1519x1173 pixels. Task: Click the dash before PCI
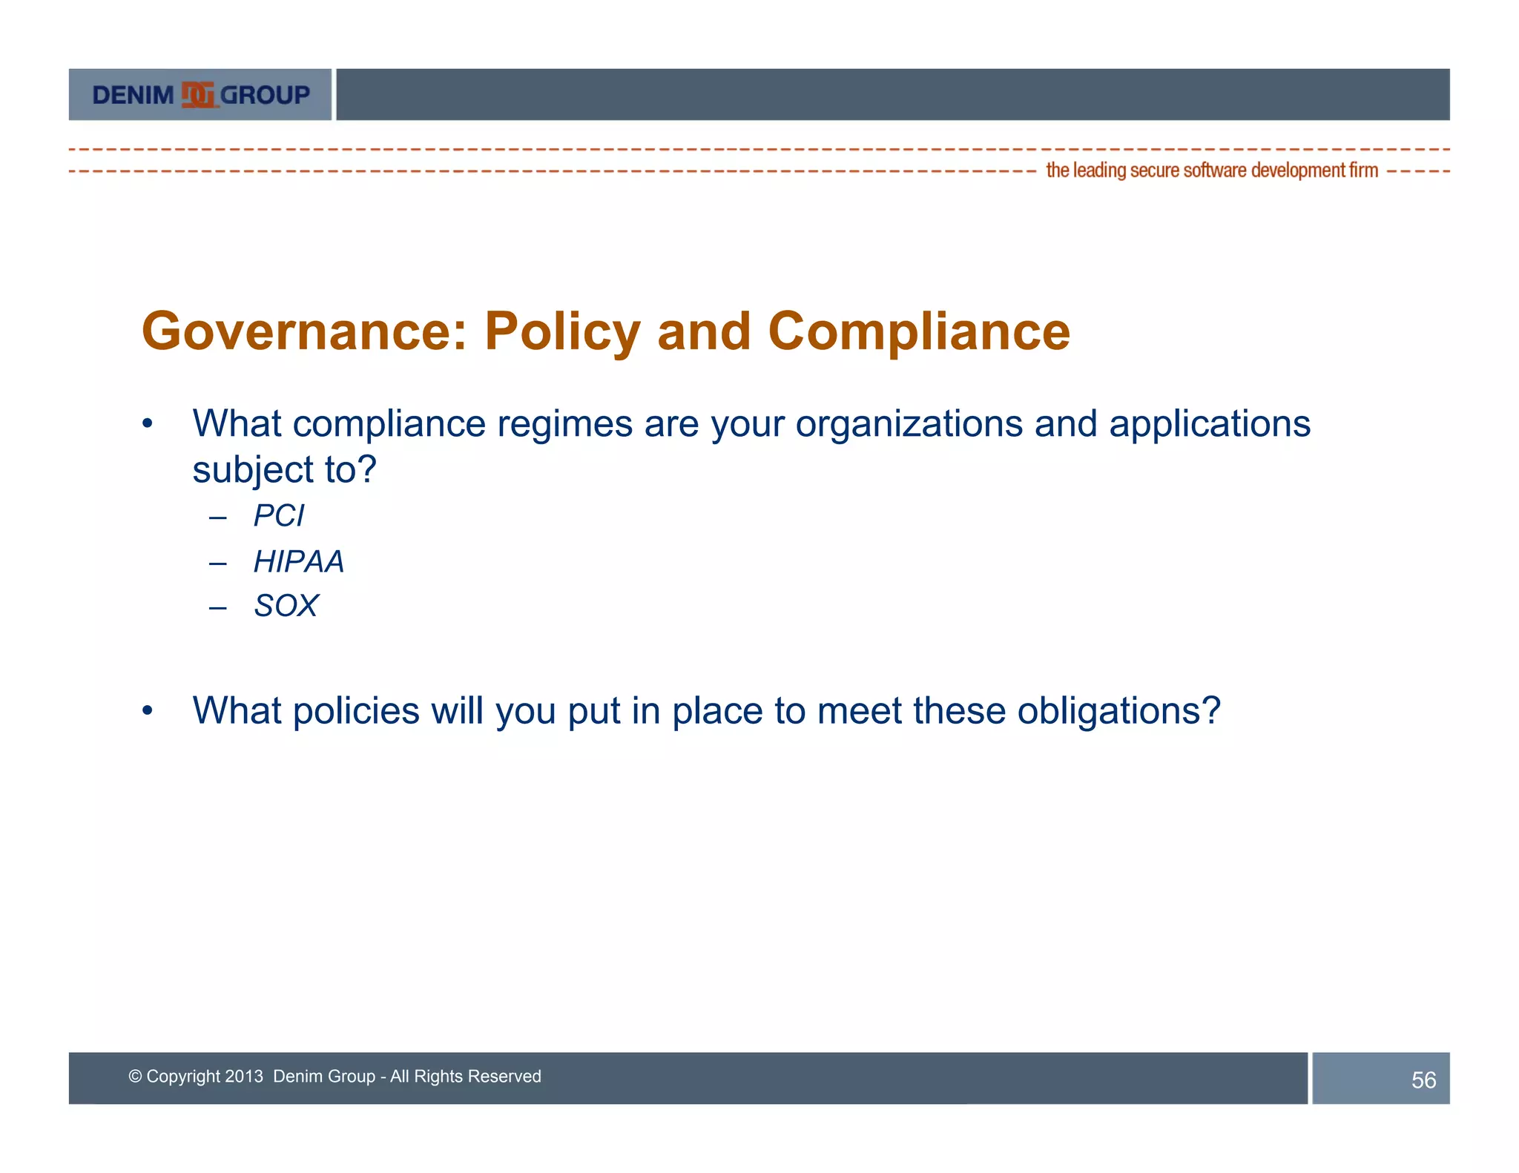217,517
